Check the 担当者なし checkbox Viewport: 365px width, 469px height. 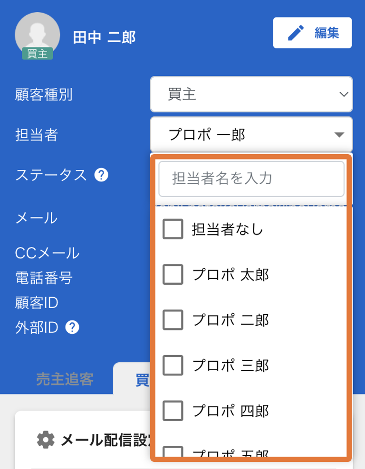(x=173, y=229)
